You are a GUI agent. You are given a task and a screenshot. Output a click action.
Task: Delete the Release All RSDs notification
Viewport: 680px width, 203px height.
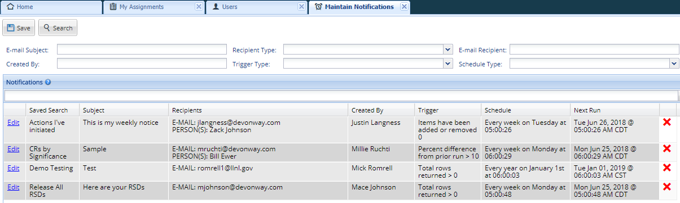click(x=666, y=187)
